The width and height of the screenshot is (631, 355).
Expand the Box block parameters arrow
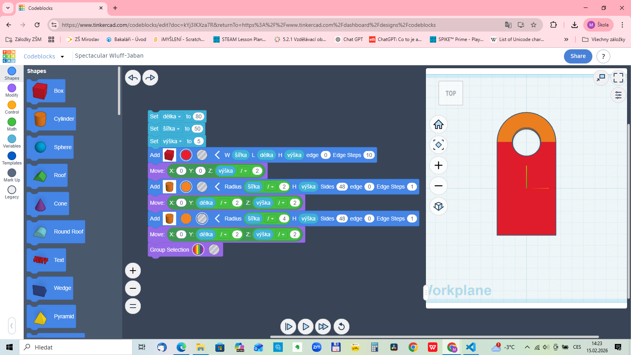pos(217,155)
